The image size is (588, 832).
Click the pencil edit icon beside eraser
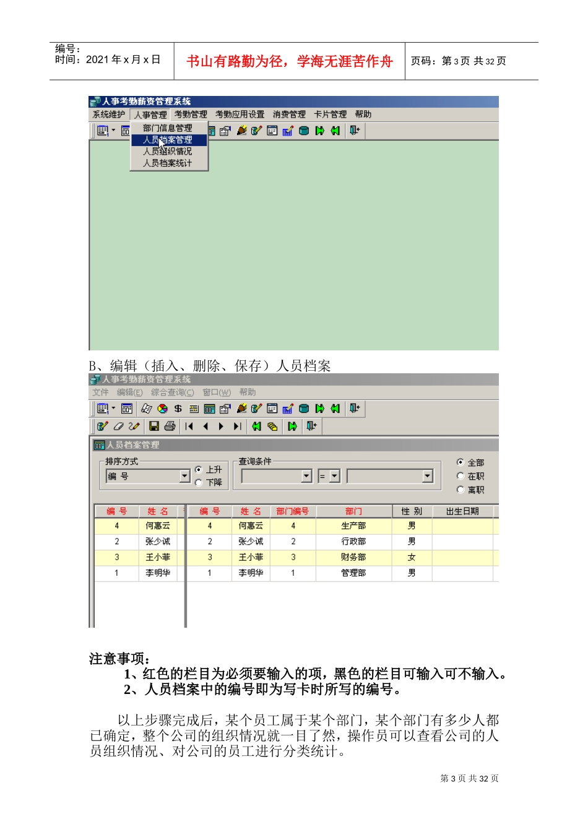(134, 426)
